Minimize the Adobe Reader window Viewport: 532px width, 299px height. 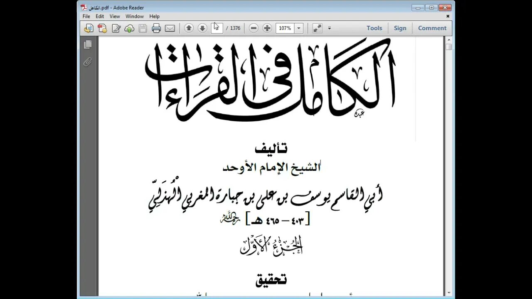coord(419,7)
